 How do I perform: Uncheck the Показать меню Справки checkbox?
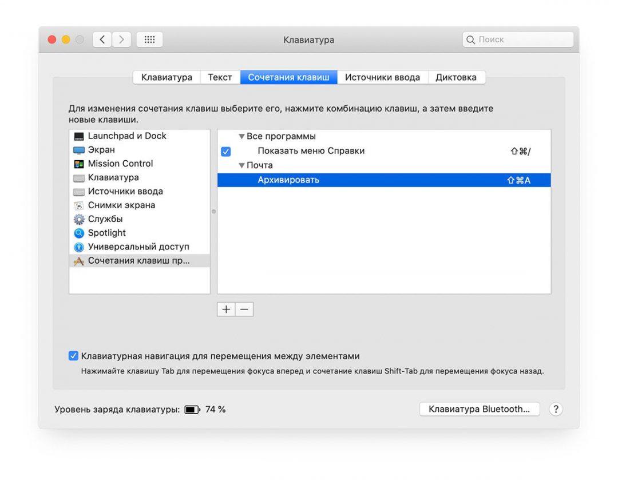225,152
